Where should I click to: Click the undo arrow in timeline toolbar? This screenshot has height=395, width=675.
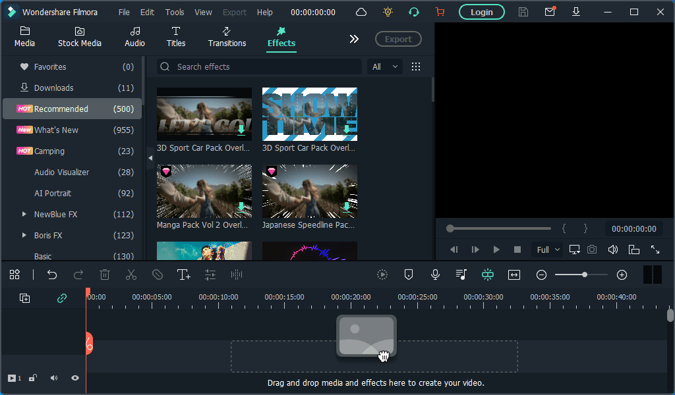[x=52, y=275]
